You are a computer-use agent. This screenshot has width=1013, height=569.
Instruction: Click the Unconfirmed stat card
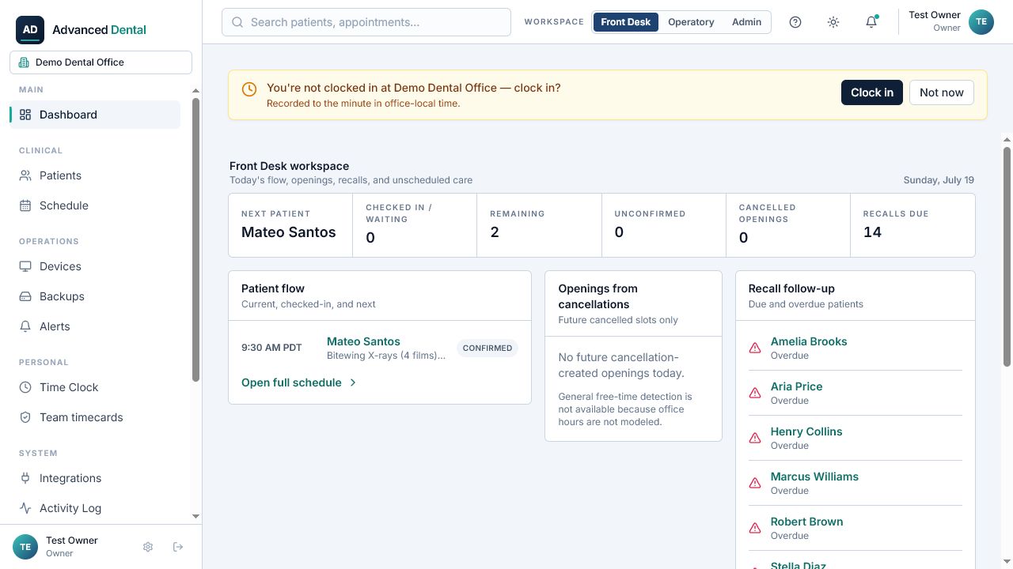tap(664, 225)
